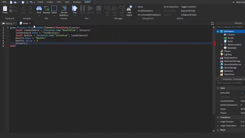Click the new file icon in quick access bar
This screenshot has height=138, width=245.
point(11,2)
